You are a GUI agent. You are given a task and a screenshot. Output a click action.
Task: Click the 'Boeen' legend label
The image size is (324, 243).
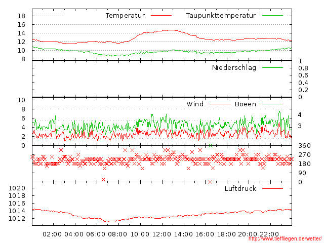coord(245,104)
